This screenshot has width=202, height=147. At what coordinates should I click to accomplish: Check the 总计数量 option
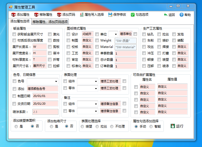(97, 59)
